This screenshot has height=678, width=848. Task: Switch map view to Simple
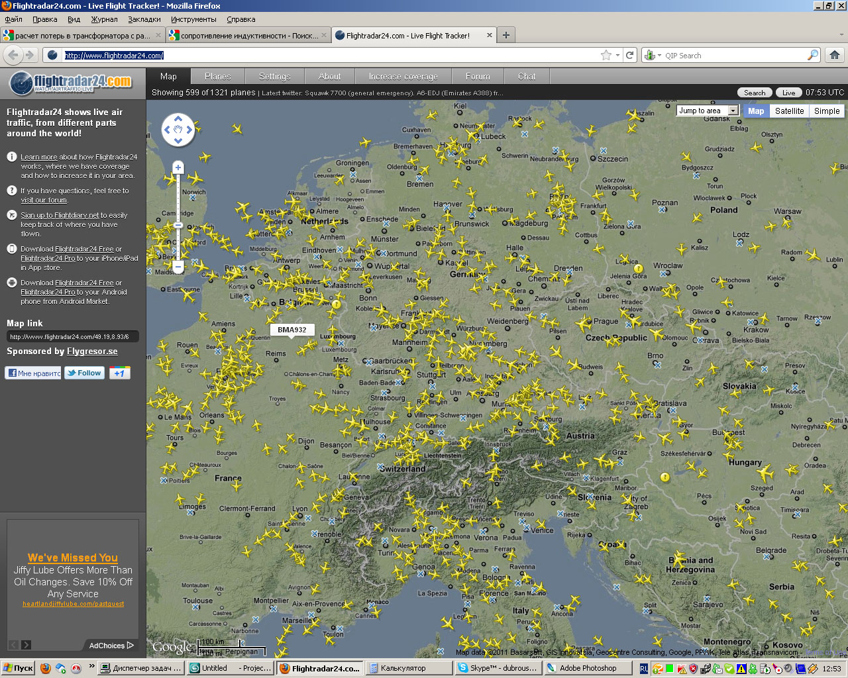point(827,111)
